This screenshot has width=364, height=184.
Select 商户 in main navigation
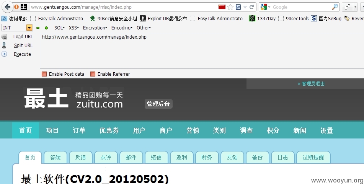[x=166, y=130]
